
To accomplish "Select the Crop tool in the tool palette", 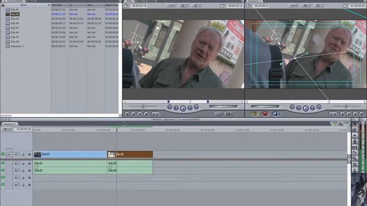I will pyautogui.click(x=355, y=164).
